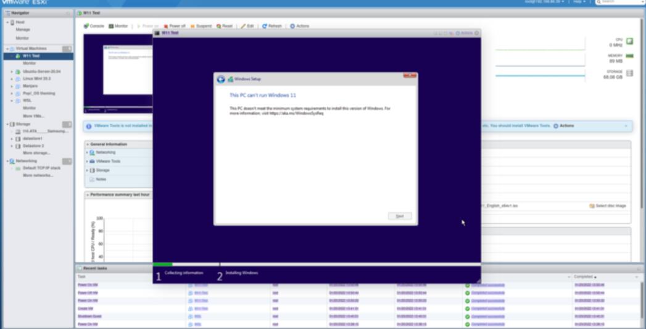The height and width of the screenshot is (329, 646).
Task: Select Networking in Navigator
Action: point(26,160)
